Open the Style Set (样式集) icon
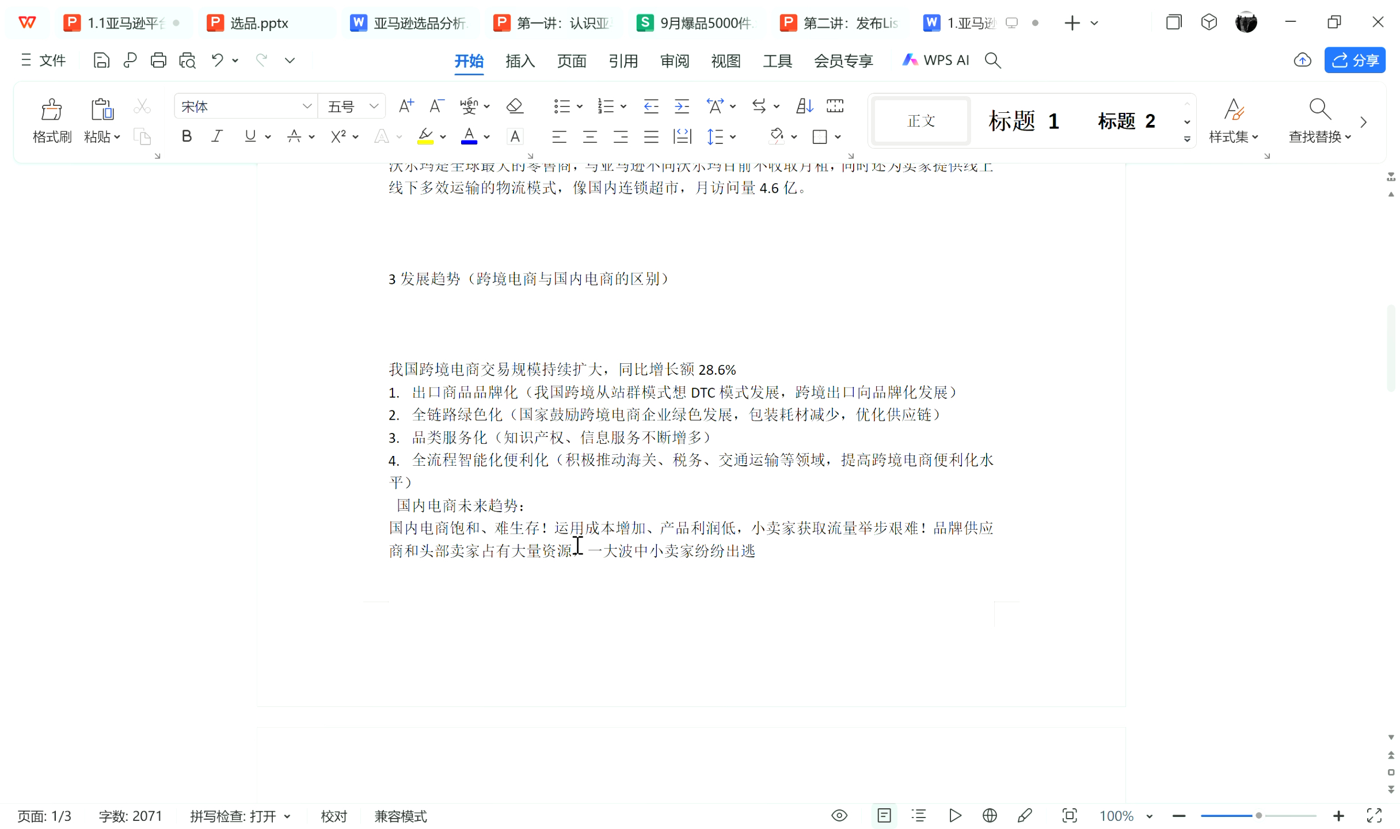This screenshot has height=829, width=1400. (1234, 109)
